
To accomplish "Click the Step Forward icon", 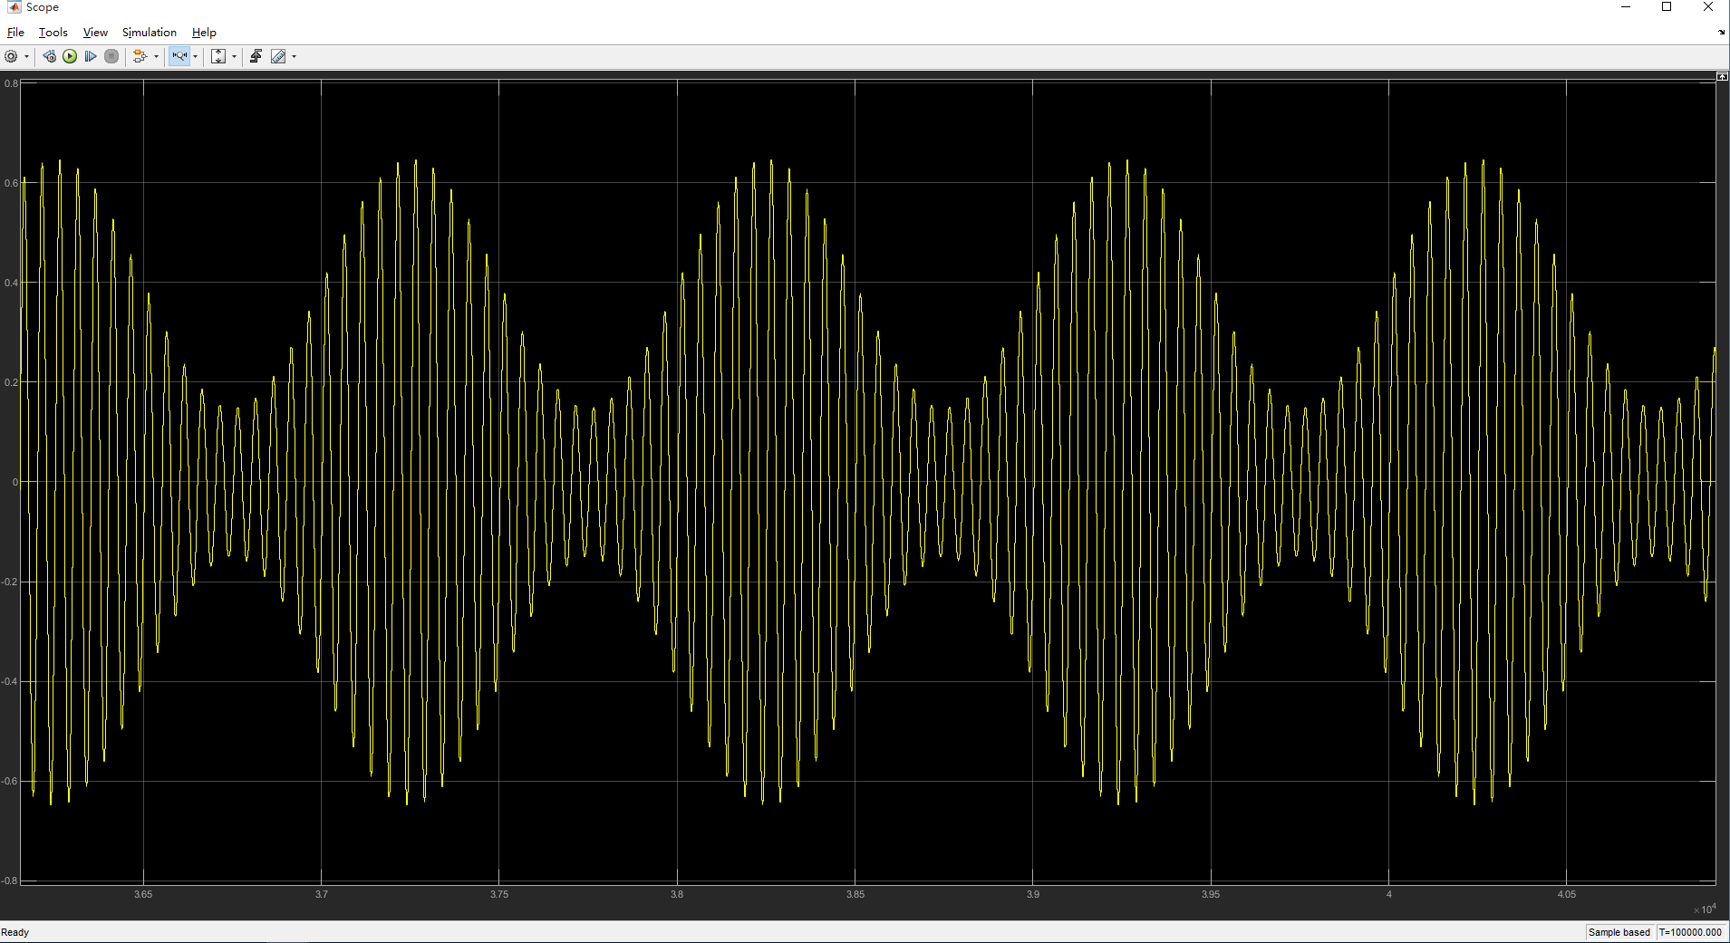I will tap(91, 56).
